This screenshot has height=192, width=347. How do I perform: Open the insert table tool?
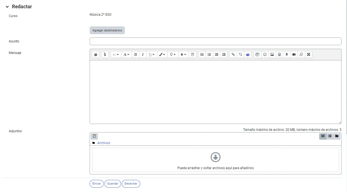pos(192,54)
